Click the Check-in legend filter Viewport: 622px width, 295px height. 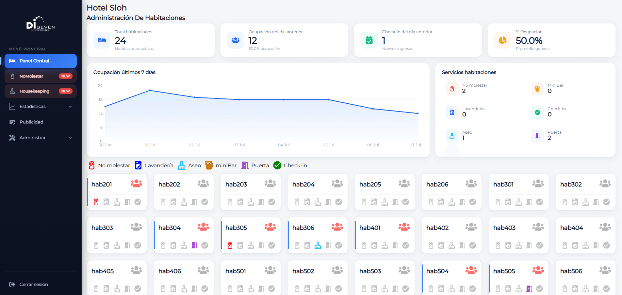(x=290, y=166)
